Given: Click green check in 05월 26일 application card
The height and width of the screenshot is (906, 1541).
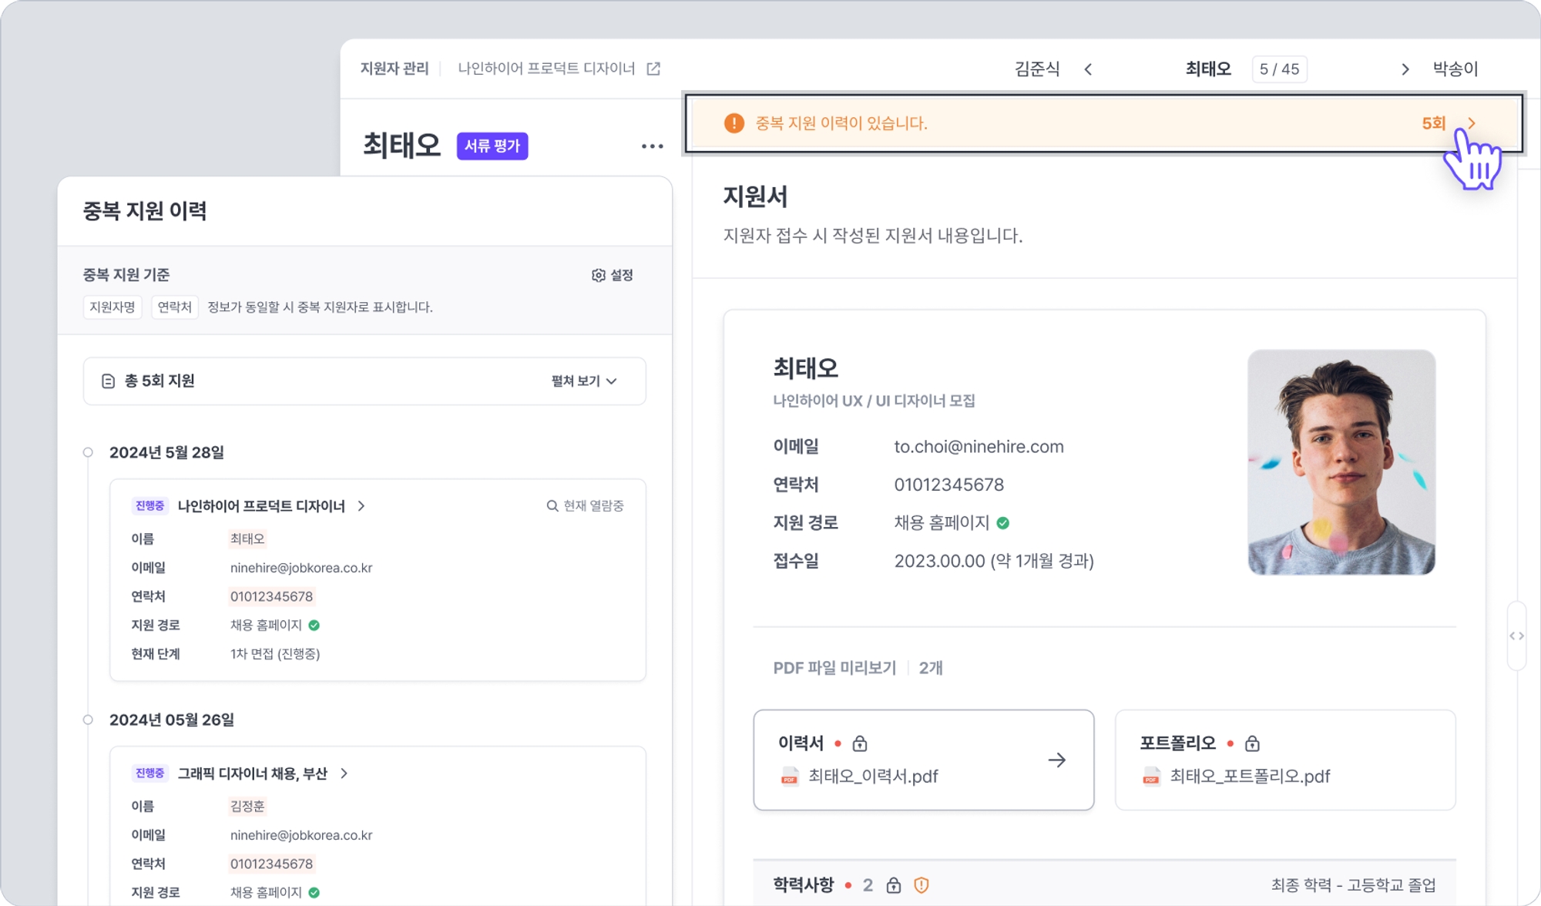Looking at the screenshot, I should coord(314,893).
